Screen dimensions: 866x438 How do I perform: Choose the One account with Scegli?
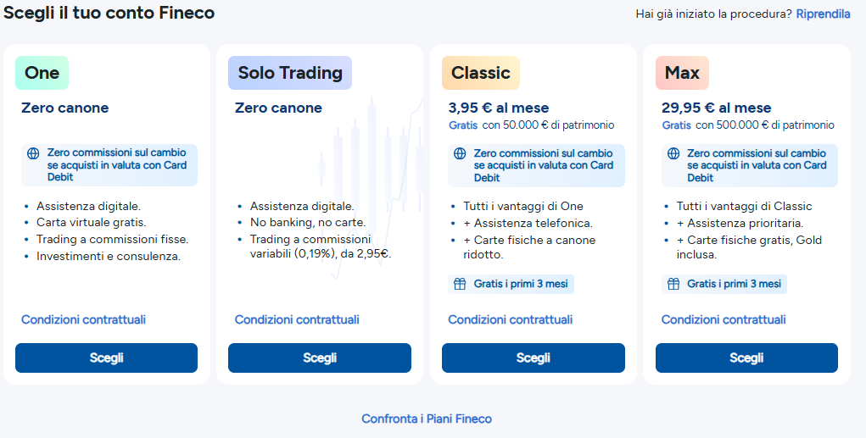[106, 358]
